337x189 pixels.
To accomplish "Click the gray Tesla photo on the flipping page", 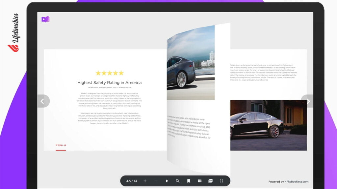I will pos(191,63).
